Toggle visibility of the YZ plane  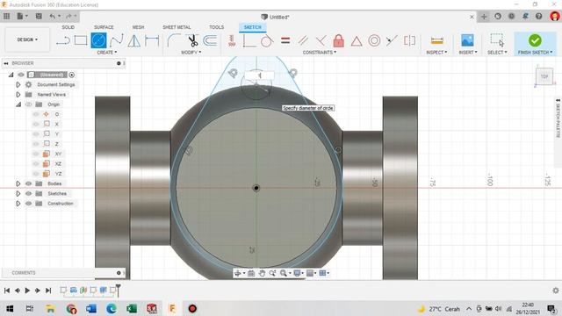pos(35,174)
